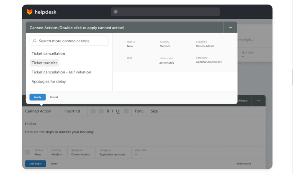The width and height of the screenshot is (293, 174).
Task: Change category Application process in reply footer
Action: pos(112,152)
